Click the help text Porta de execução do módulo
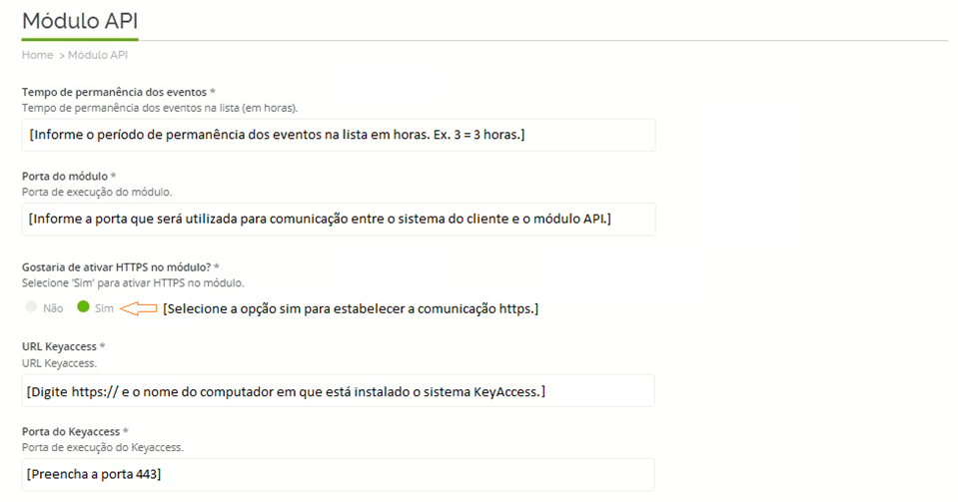Image resolution: width=958 pixels, height=502 pixels. point(97,193)
